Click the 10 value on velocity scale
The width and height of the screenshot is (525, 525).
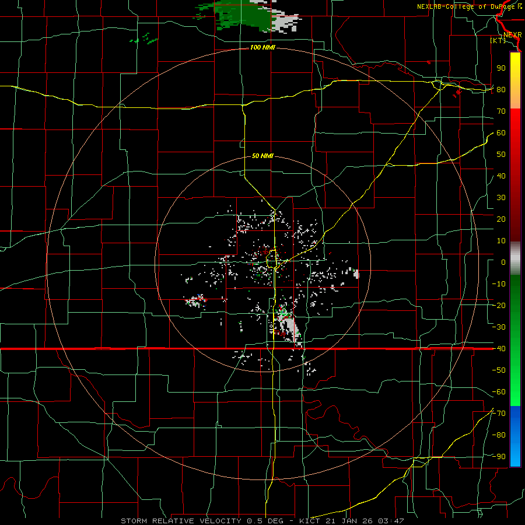tap(501, 241)
